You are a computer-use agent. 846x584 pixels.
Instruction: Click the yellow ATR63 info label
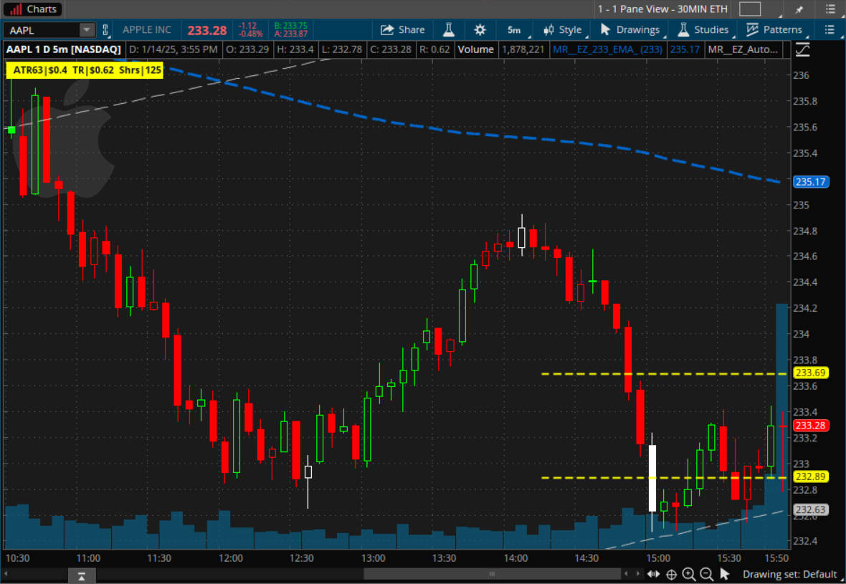[x=85, y=70]
